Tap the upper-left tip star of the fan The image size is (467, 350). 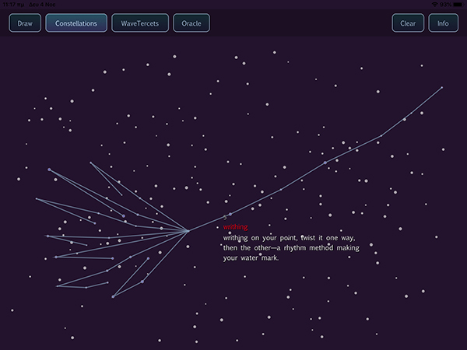[49, 170]
